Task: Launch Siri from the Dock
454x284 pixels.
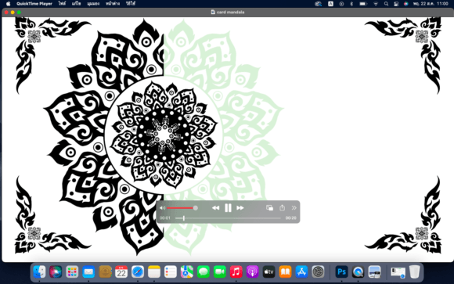Action: click(x=56, y=271)
